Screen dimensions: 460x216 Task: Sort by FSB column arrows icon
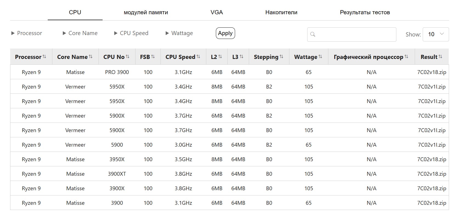click(x=153, y=56)
